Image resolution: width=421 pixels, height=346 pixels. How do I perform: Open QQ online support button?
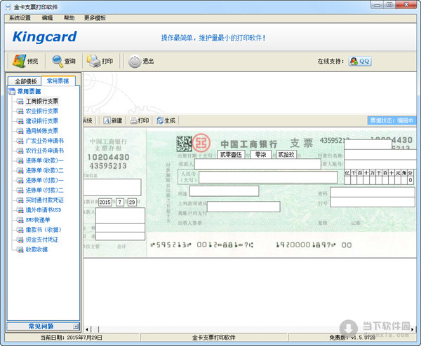(x=360, y=61)
